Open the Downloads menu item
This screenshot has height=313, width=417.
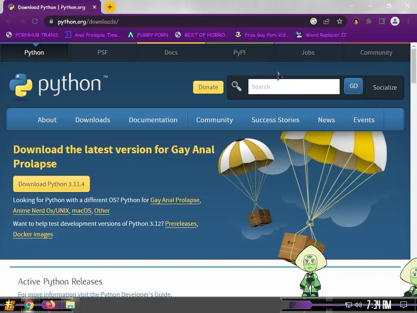(x=92, y=120)
